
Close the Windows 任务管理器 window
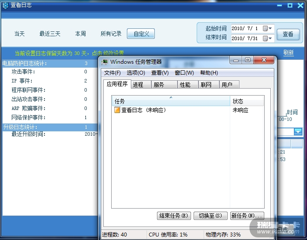point(264,60)
